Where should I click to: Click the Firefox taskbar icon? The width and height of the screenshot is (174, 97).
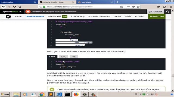tap(76, 94)
